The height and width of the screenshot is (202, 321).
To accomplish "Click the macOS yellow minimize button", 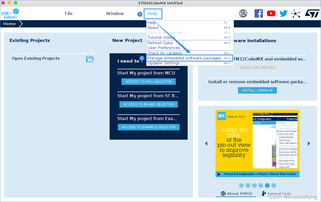I will pyautogui.click(x=9, y=3).
